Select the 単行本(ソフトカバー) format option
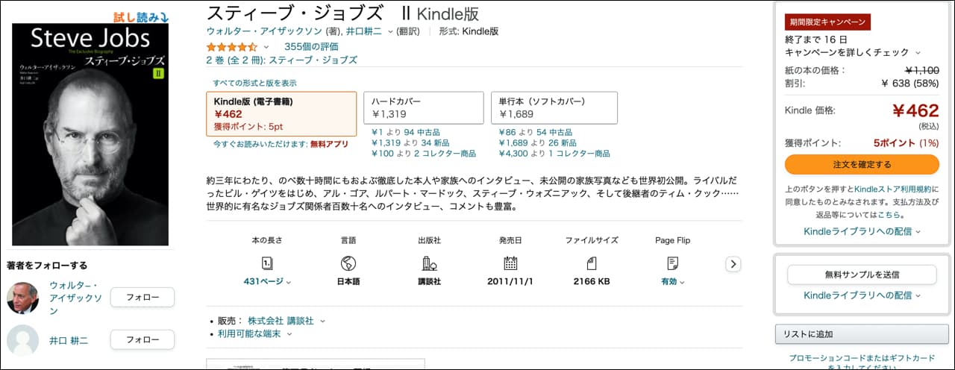955x370 pixels. pos(554,108)
